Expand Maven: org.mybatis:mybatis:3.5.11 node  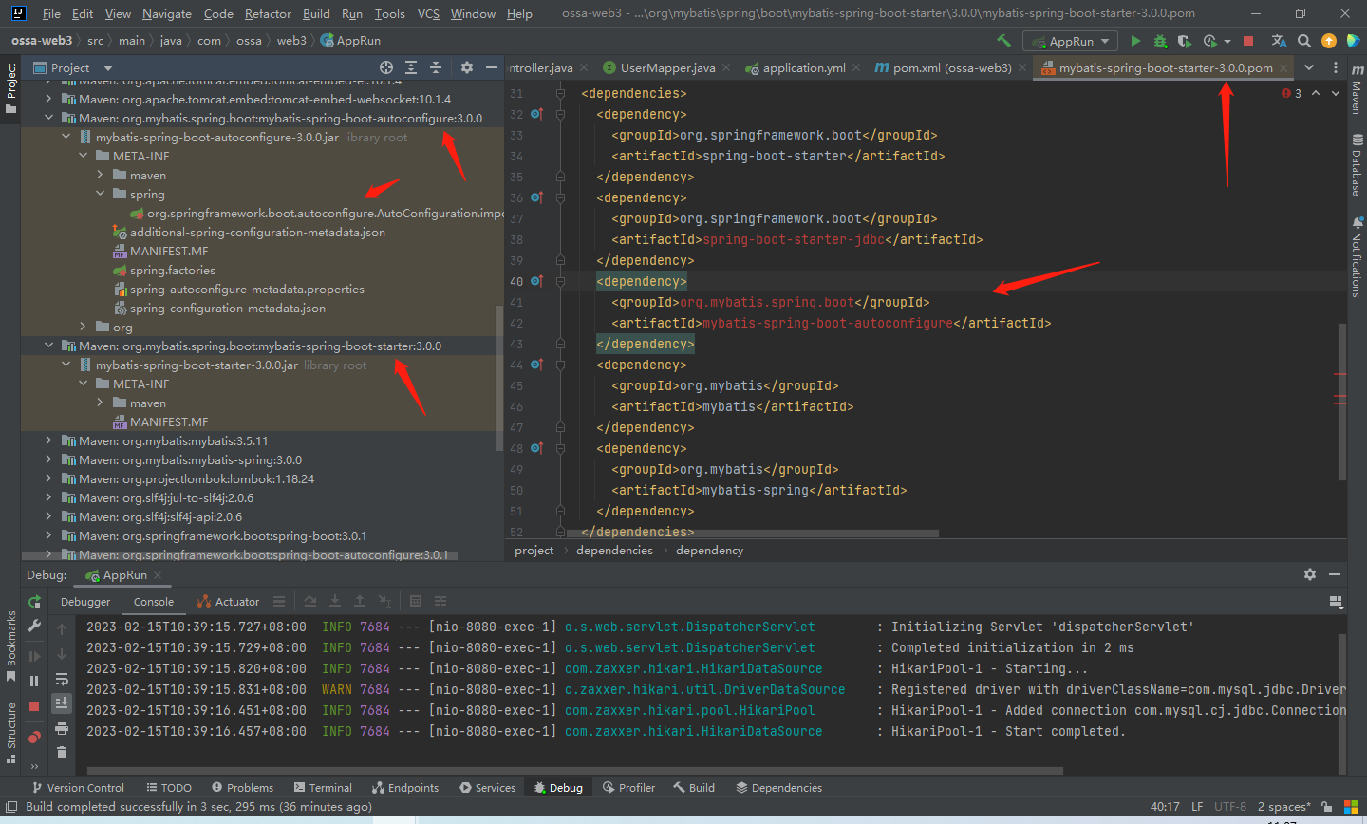pos(49,441)
